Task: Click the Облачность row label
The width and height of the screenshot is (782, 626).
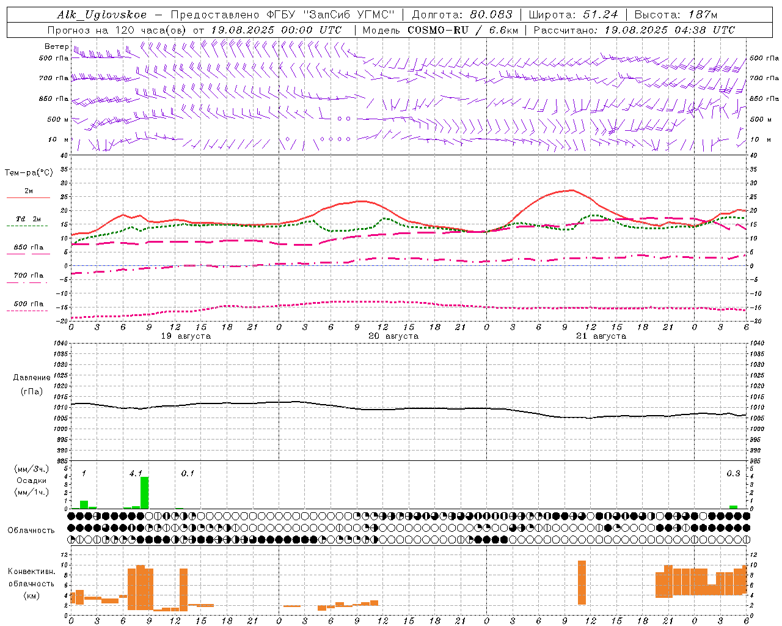Action: pyautogui.click(x=31, y=530)
